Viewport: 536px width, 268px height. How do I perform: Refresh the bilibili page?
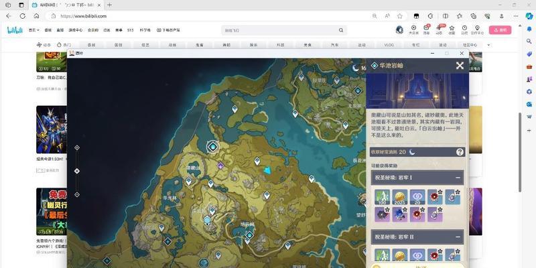click(x=23, y=16)
